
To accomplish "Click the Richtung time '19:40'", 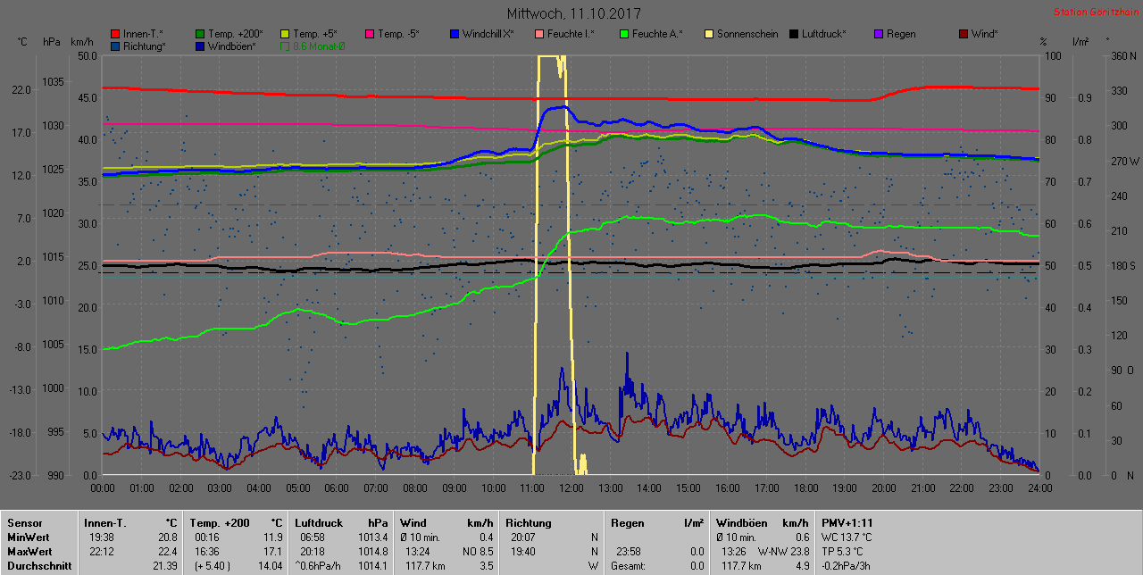I will pyautogui.click(x=524, y=551).
